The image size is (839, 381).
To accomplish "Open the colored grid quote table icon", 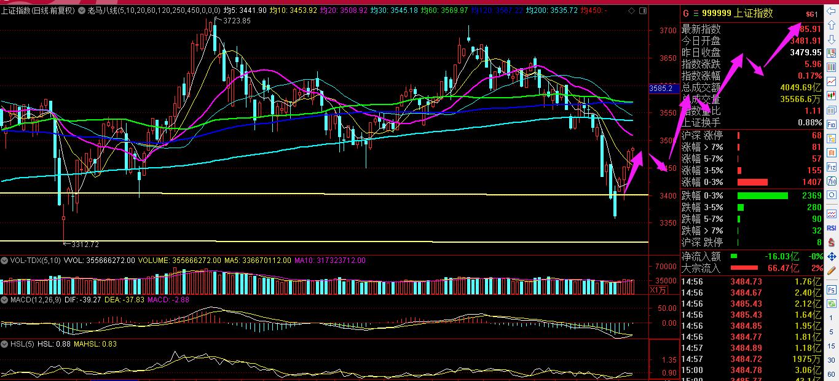I will tap(832, 68).
